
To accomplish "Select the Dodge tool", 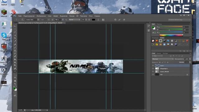I will point(15,66).
